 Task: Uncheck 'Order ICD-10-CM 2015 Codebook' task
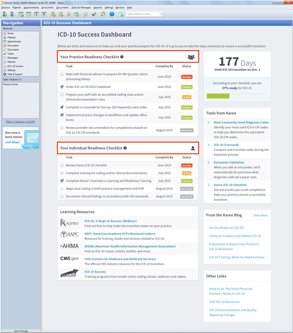pyautogui.click(x=62, y=87)
